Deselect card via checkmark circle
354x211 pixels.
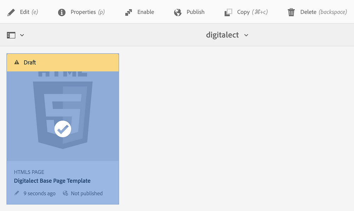63,129
